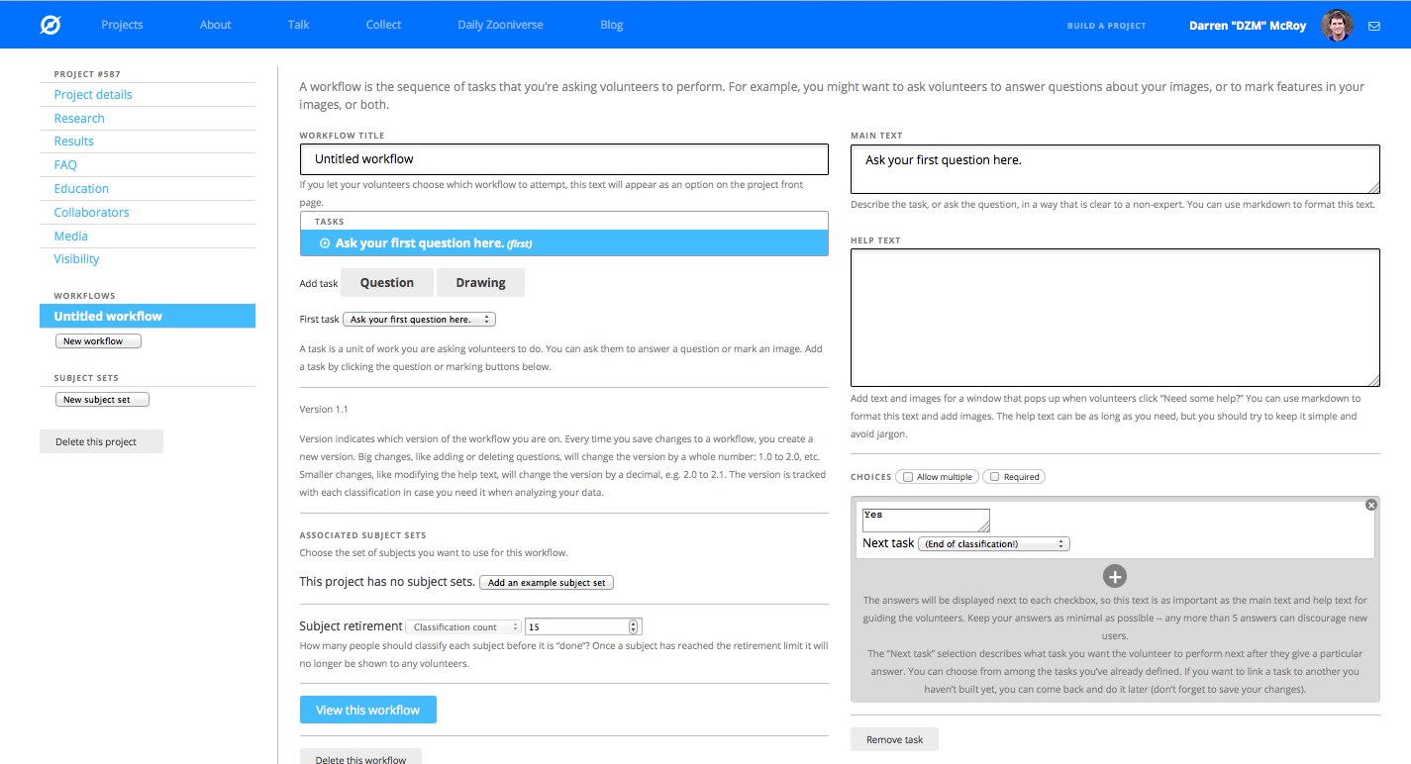
Task: Add a new choice with plus icon
Action: click(x=1115, y=576)
